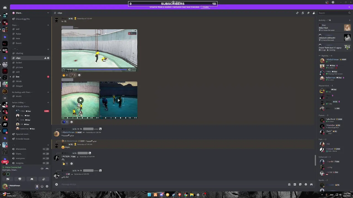Toggle microphone mute
Screen dimensions: 353x198
[37, 186]
